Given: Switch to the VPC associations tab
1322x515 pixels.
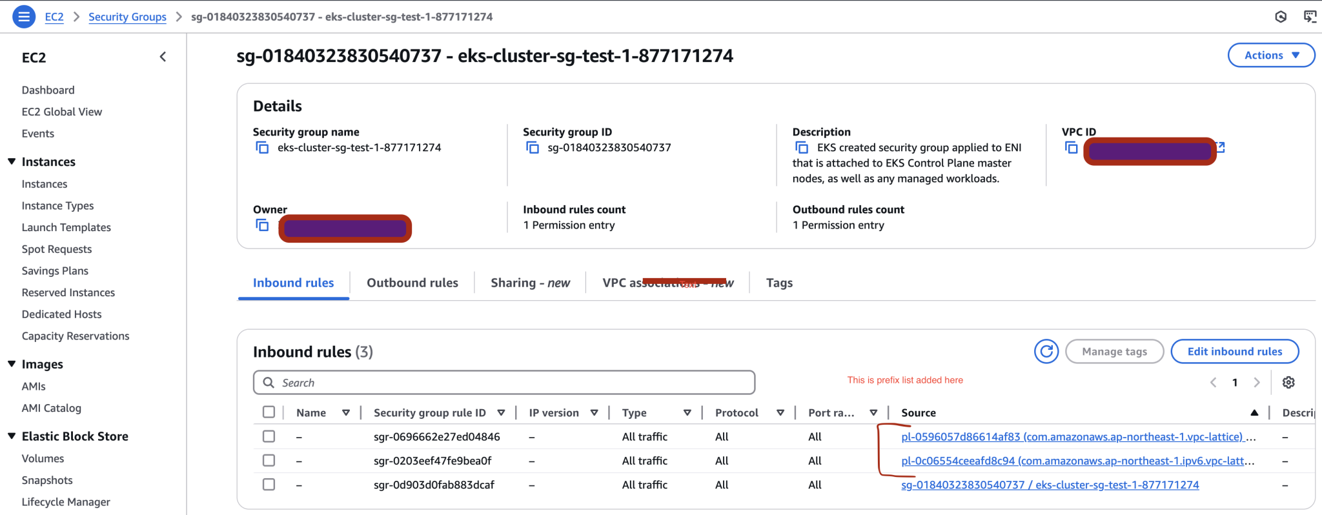Looking at the screenshot, I should [668, 283].
